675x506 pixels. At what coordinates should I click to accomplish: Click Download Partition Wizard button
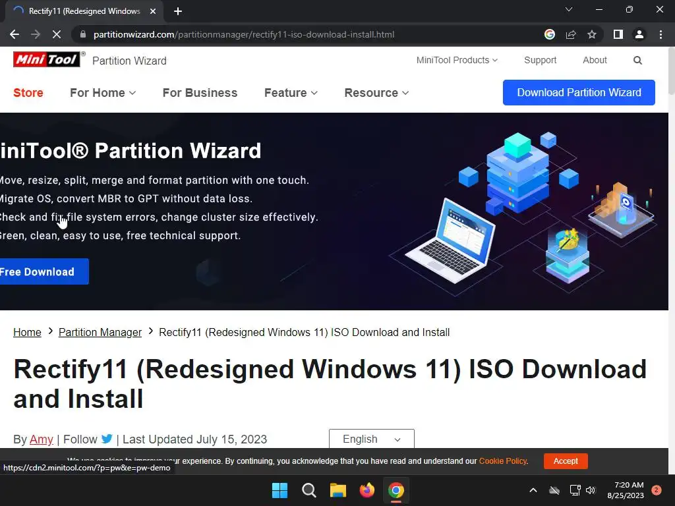pyautogui.click(x=579, y=92)
